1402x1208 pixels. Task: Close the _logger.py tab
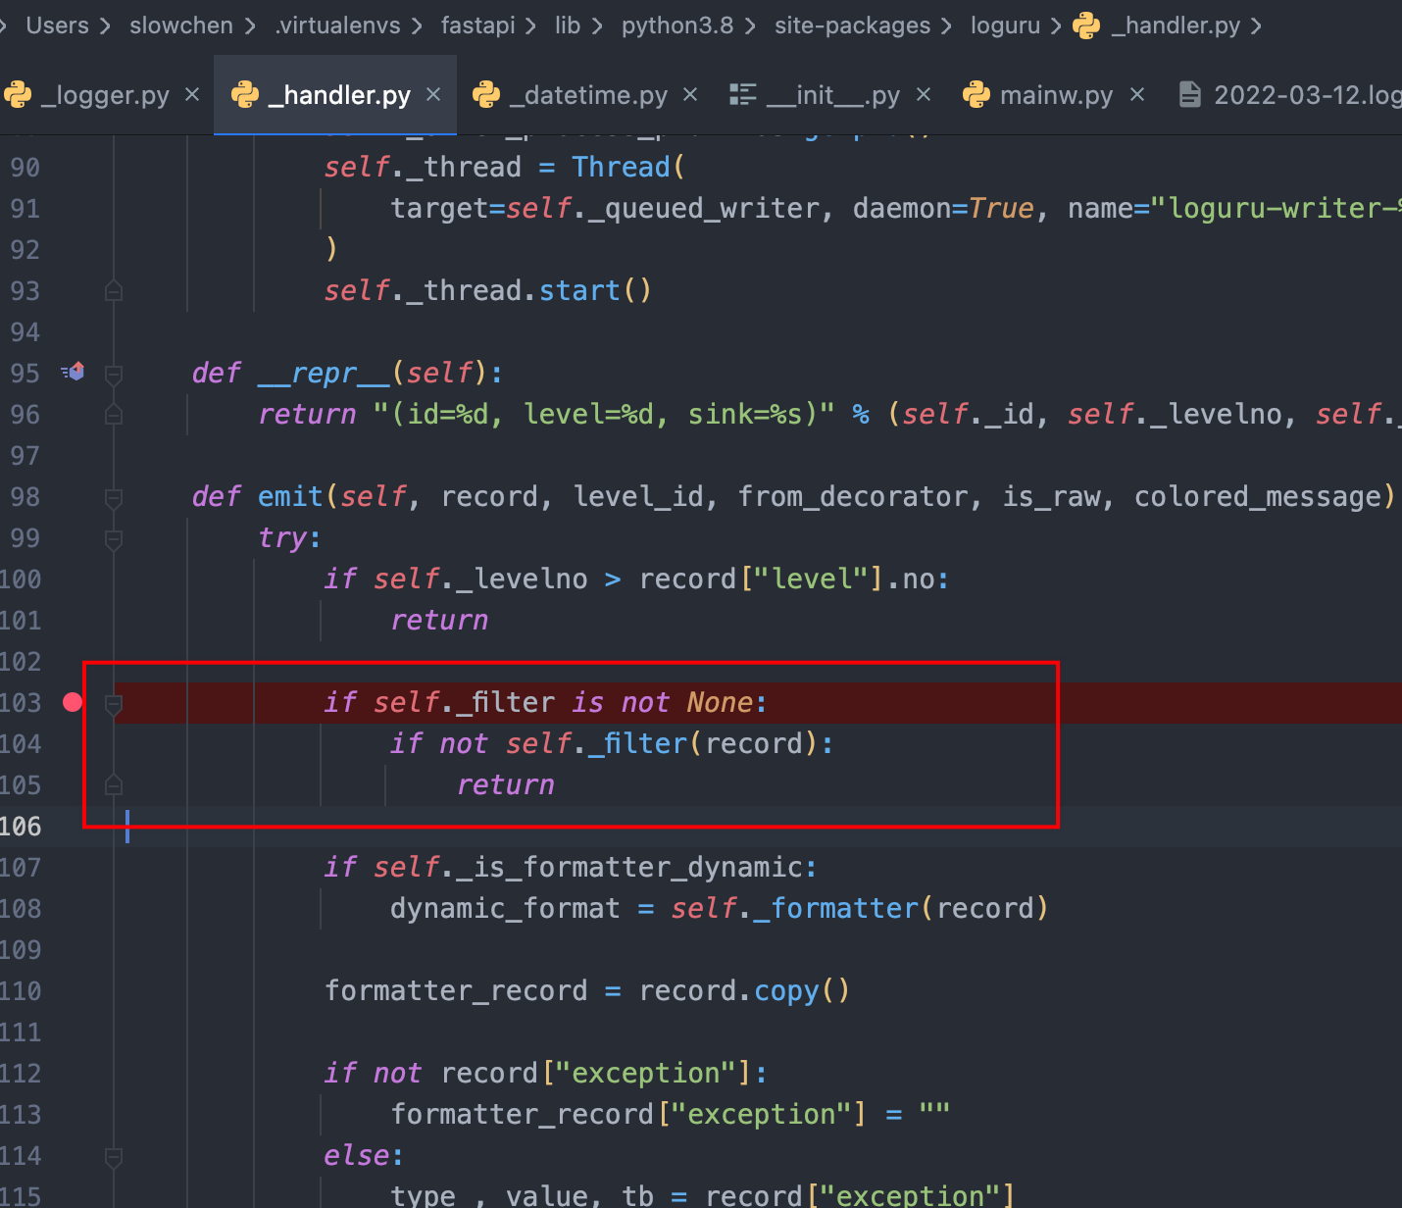[192, 95]
